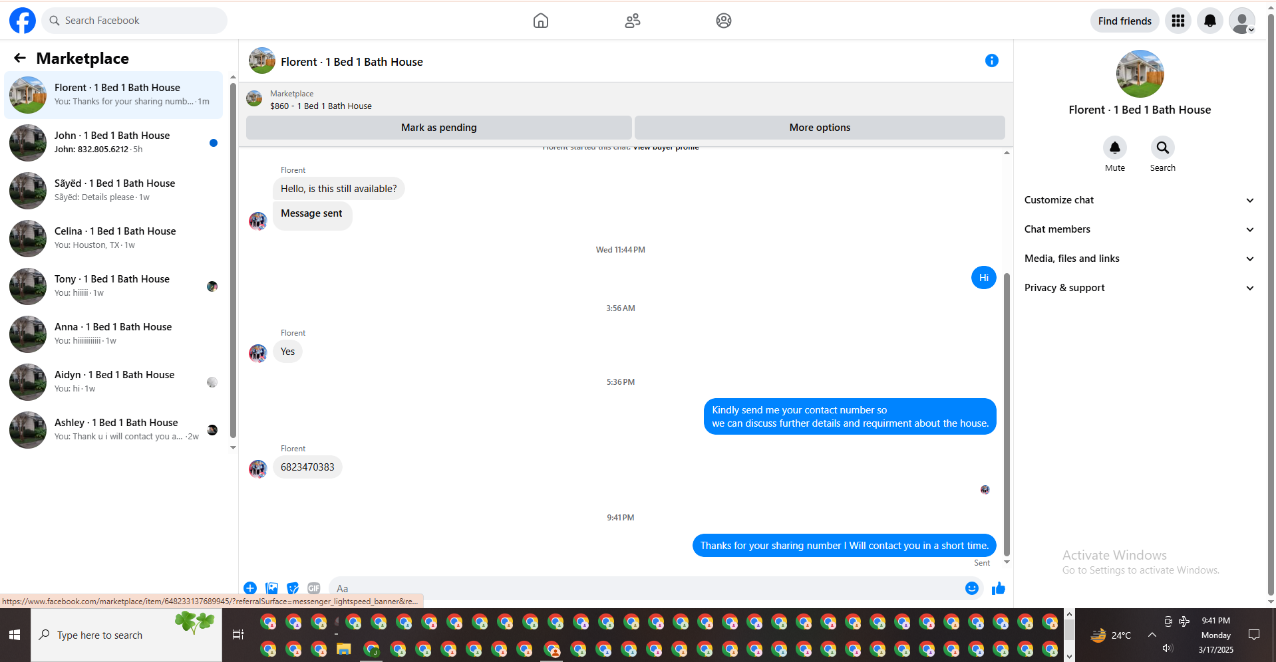Image resolution: width=1276 pixels, height=662 pixels.
Task: Click the house thumbnail in the right panel
Action: pos(1140,74)
